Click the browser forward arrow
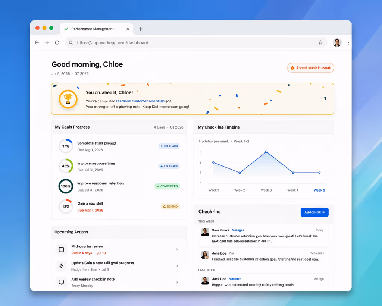382x306 pixels. (47, 42)
